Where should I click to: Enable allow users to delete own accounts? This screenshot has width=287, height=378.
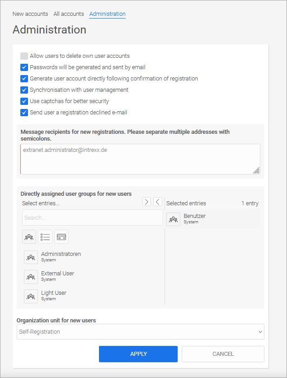[x=24, y=56]
